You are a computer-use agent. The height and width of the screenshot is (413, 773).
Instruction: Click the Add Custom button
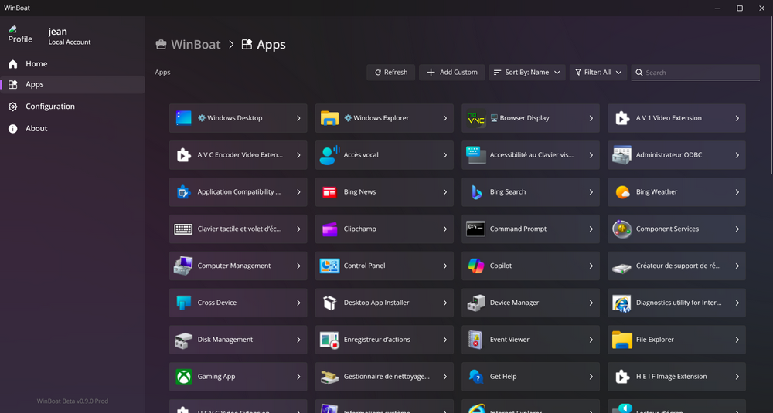(x=452, y=73)
